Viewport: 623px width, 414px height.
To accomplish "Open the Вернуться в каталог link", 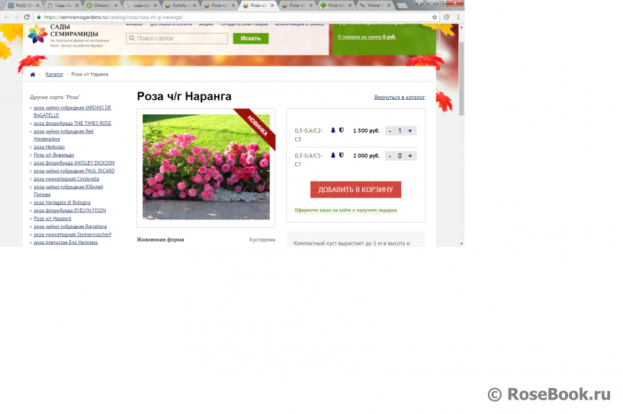I will [399, 98].
